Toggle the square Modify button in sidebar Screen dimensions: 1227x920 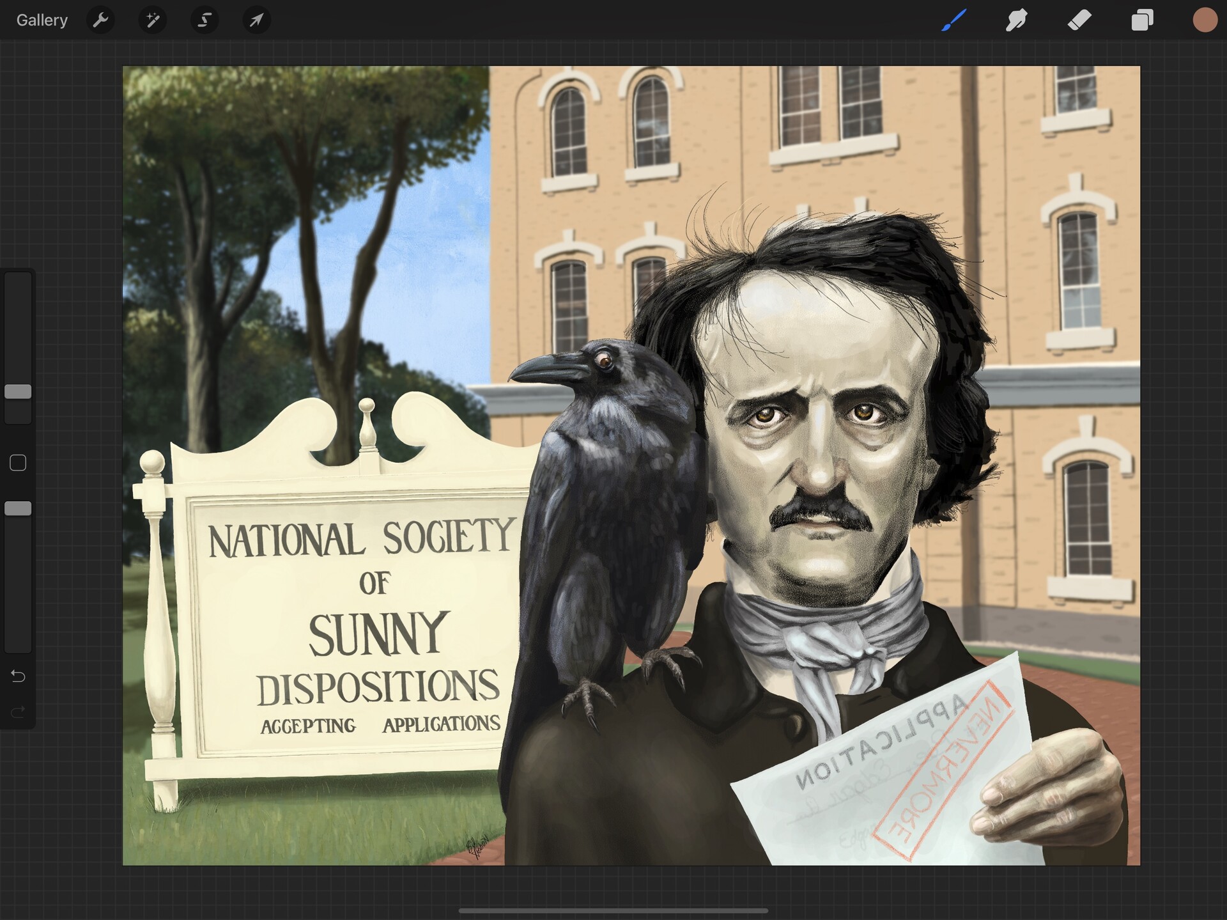(18, 463)
